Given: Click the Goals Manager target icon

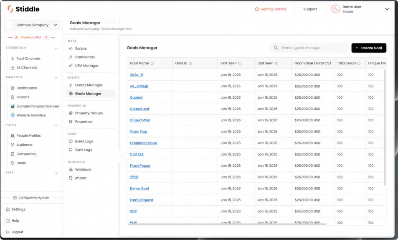Looking at the screenshot, I should point(71,94).
